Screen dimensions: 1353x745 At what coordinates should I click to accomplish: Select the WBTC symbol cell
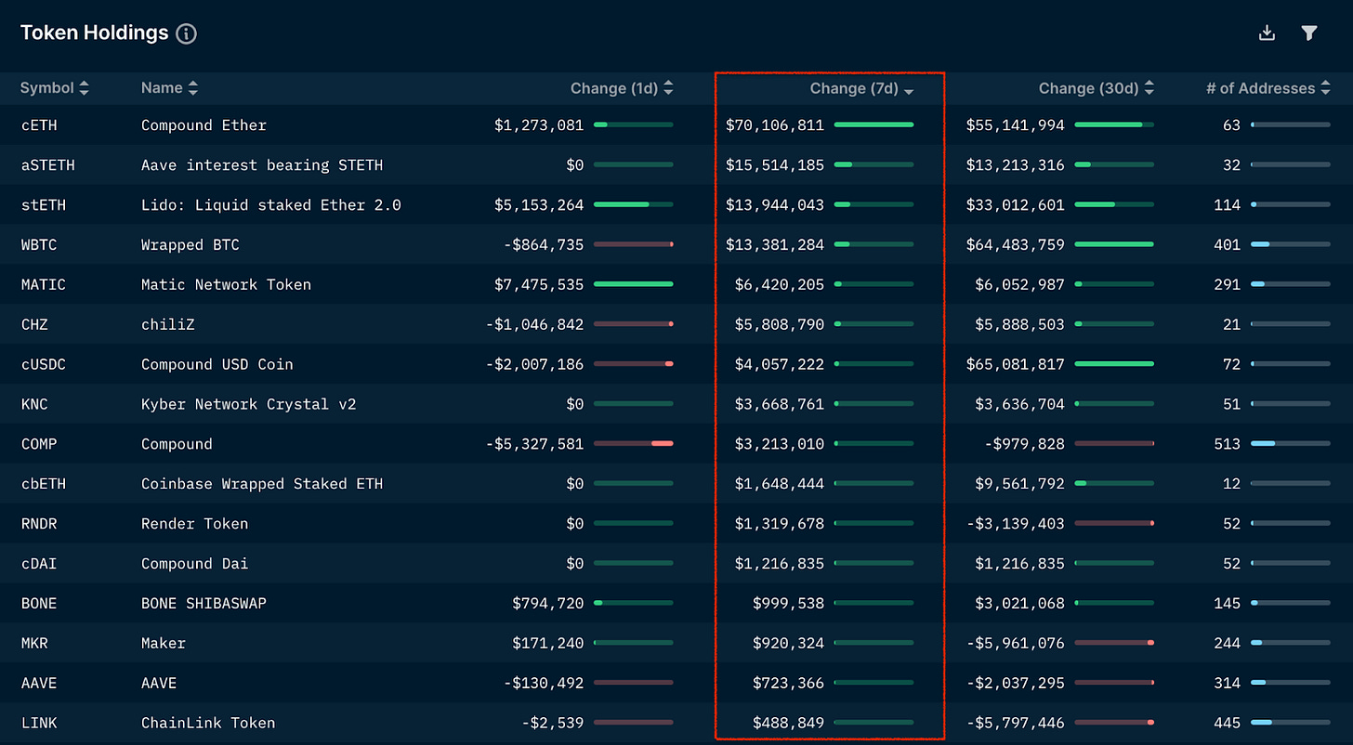pos(39,245)
